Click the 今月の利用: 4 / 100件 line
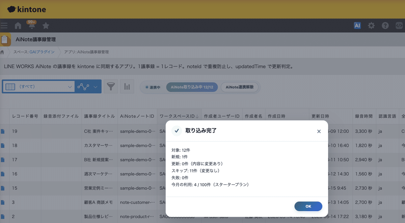 [x=210, y=185]
